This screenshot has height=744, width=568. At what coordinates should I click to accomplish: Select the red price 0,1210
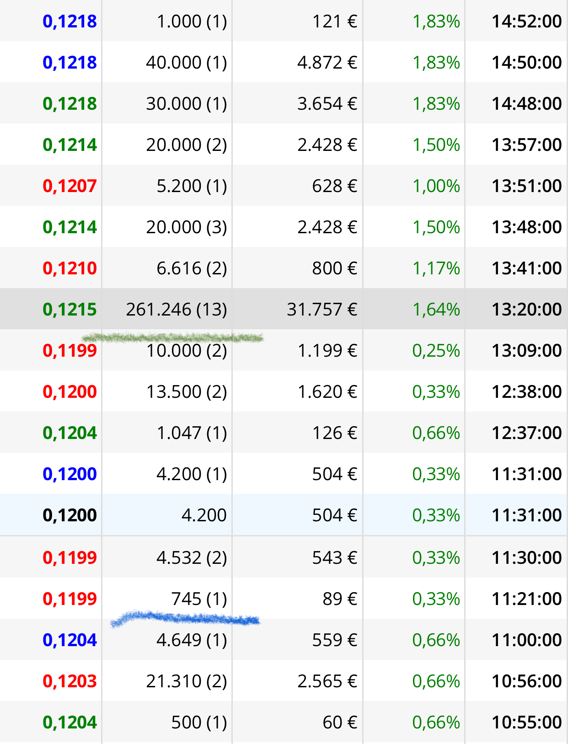point(70,268)
